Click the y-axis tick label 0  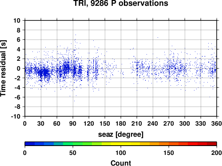point(19,68)
